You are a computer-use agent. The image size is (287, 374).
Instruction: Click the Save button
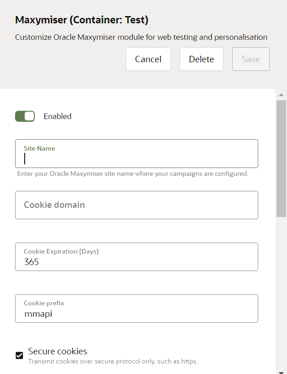click(250, 59)
